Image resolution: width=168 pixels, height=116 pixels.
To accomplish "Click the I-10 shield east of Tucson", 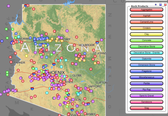I will point(88,104).
